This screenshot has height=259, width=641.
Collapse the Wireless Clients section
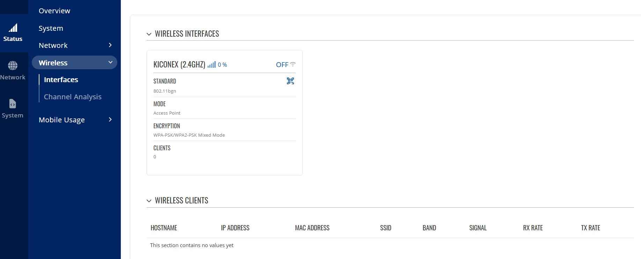tap(149, 201)
